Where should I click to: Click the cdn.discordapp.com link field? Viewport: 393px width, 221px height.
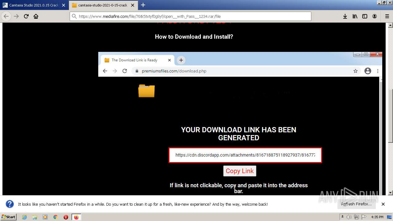tap(245, 155)
